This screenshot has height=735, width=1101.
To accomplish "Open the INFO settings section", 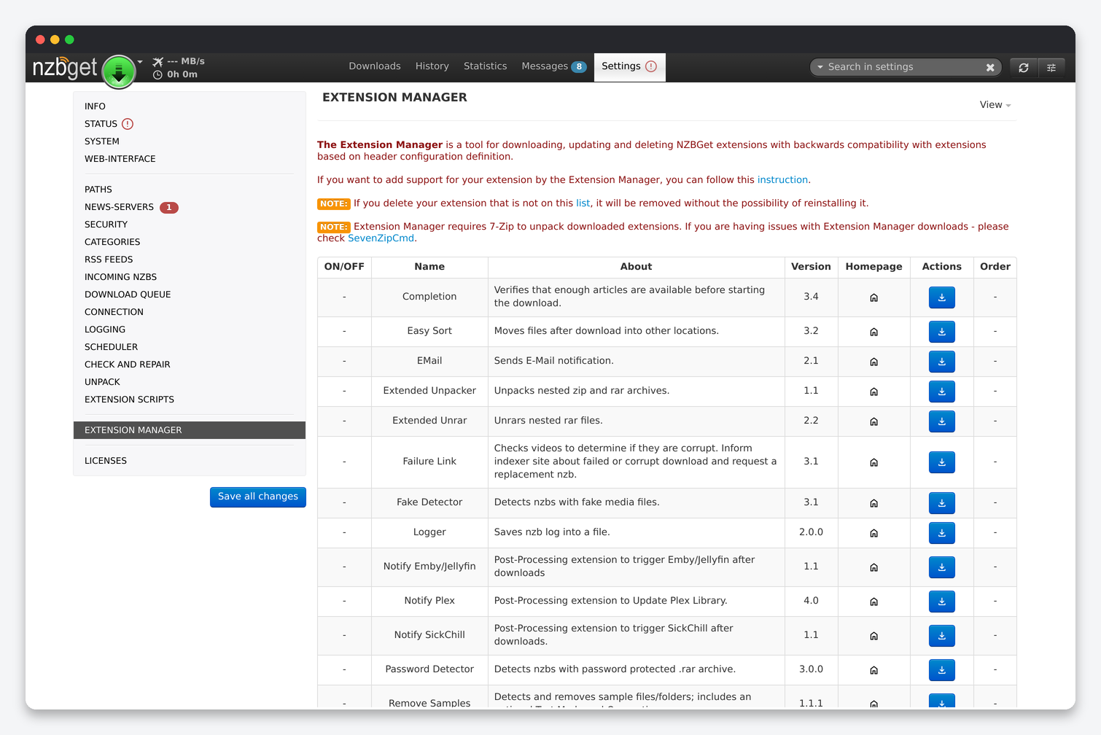I will [95, 106].
